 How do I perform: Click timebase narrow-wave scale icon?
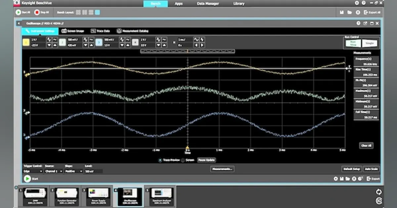click(x=202, y=40)
